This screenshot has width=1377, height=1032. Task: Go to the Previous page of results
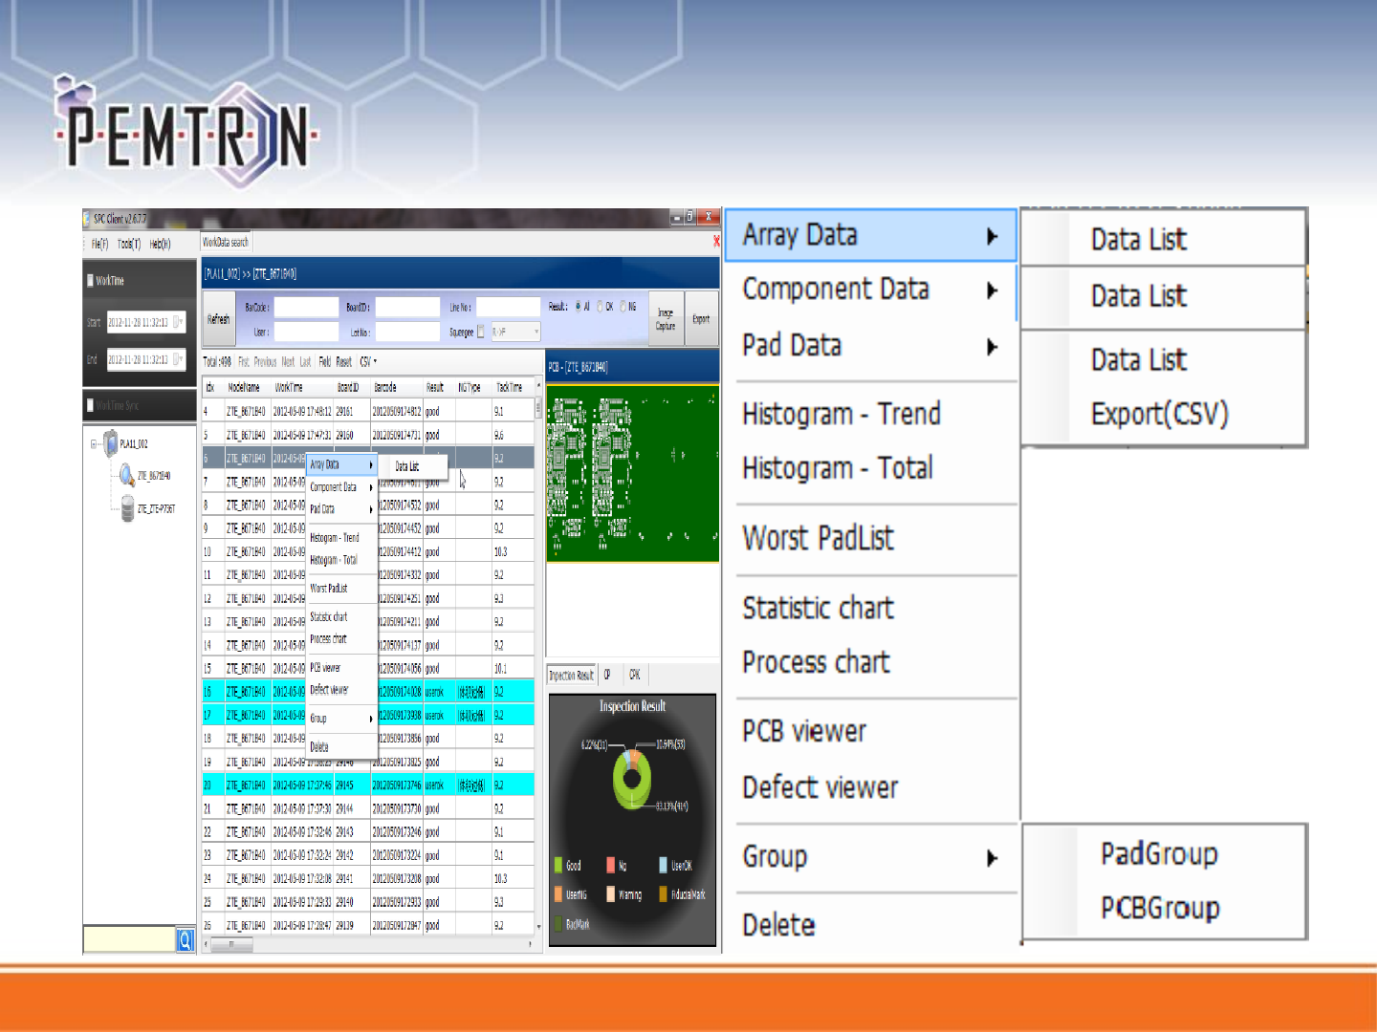[x=265, y=362]
